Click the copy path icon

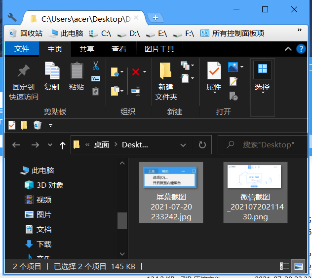coord(96,79)
